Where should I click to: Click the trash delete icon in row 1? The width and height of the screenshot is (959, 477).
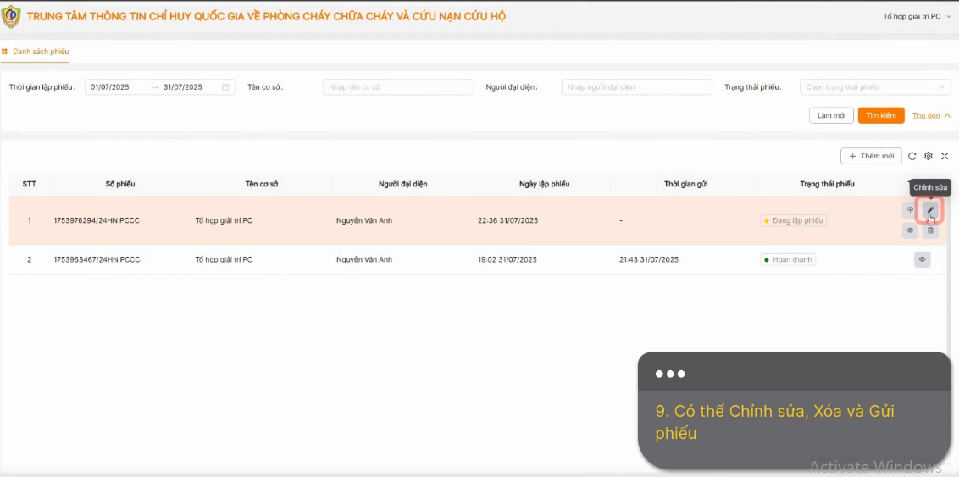(x=930, y=230)
